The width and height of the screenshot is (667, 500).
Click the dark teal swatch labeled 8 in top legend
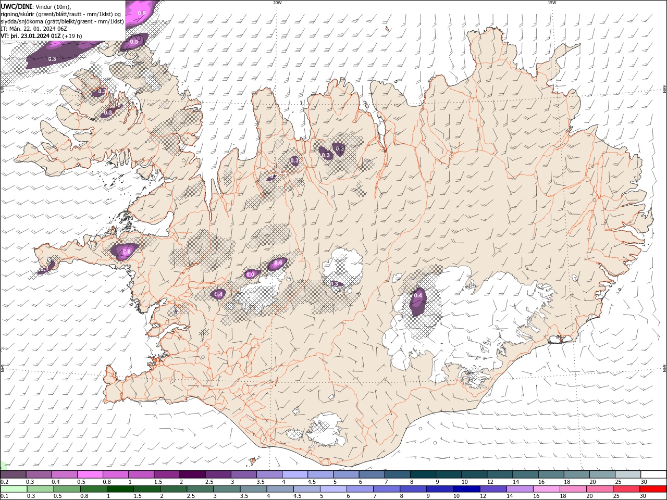[x=422, y=474]
